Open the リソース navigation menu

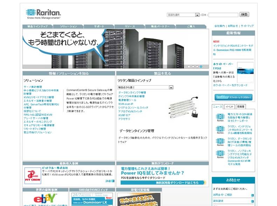pyautogui.click(x=130, y=27)
